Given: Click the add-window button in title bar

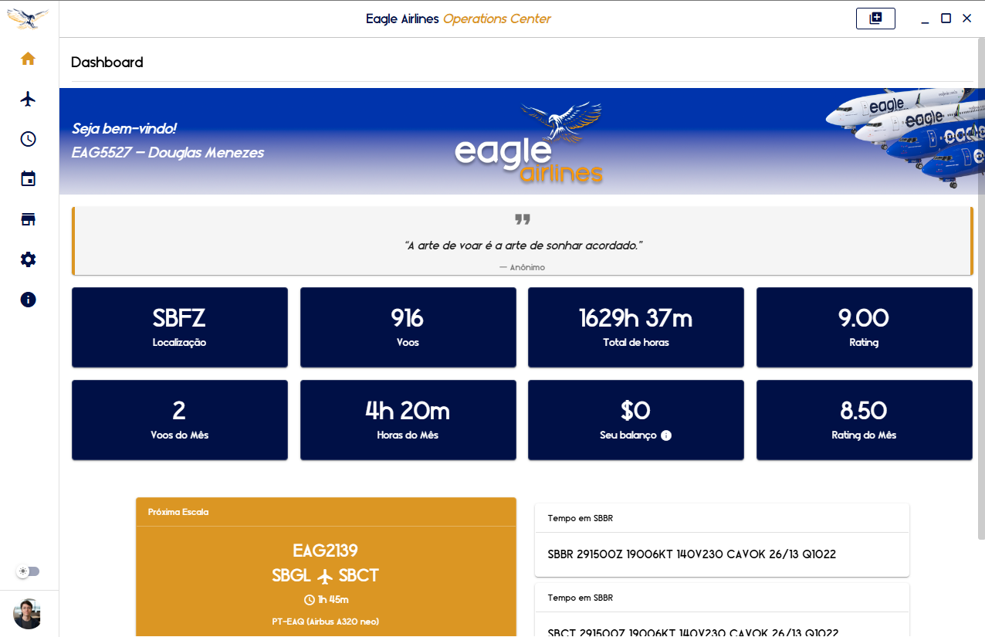Looking at the screenshot, I should point(875,19).
